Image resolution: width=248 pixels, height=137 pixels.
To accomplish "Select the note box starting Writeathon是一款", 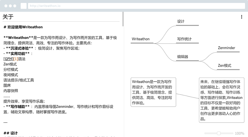I will (153, 92).
